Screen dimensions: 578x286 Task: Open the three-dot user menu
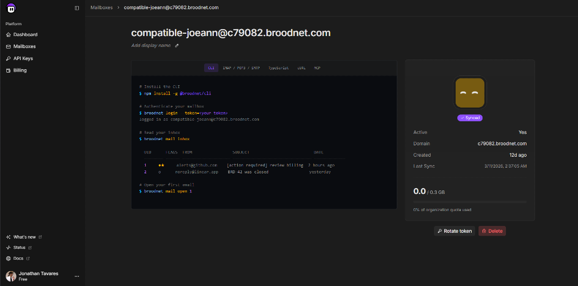tap(77, 276)
